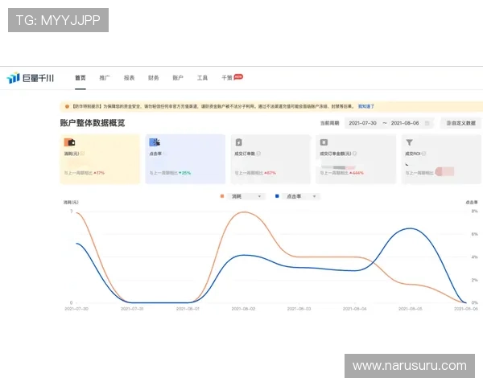This screenshot has width=483, height=386.
Task: Click the funnel icon on 成交ROI card
Action: 409,142
